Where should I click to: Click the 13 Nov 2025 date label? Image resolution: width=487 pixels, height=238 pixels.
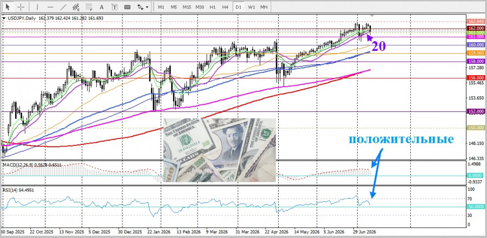(71, 232)
